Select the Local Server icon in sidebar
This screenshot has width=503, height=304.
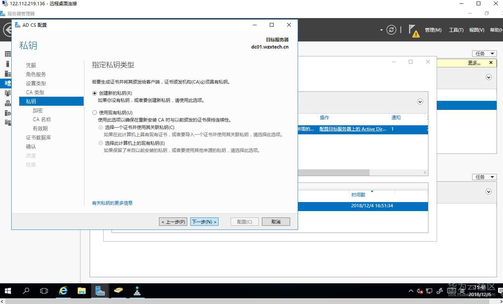pos(8,64)
